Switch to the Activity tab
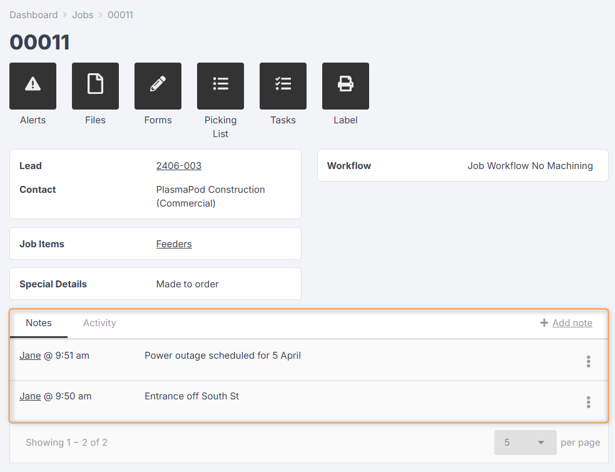This screenshot has height=472, width=615. pos(99,323)
